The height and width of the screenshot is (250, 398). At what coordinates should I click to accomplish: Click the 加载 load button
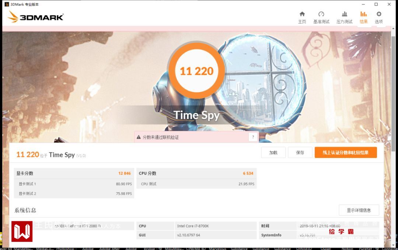[x=273, y=152]
